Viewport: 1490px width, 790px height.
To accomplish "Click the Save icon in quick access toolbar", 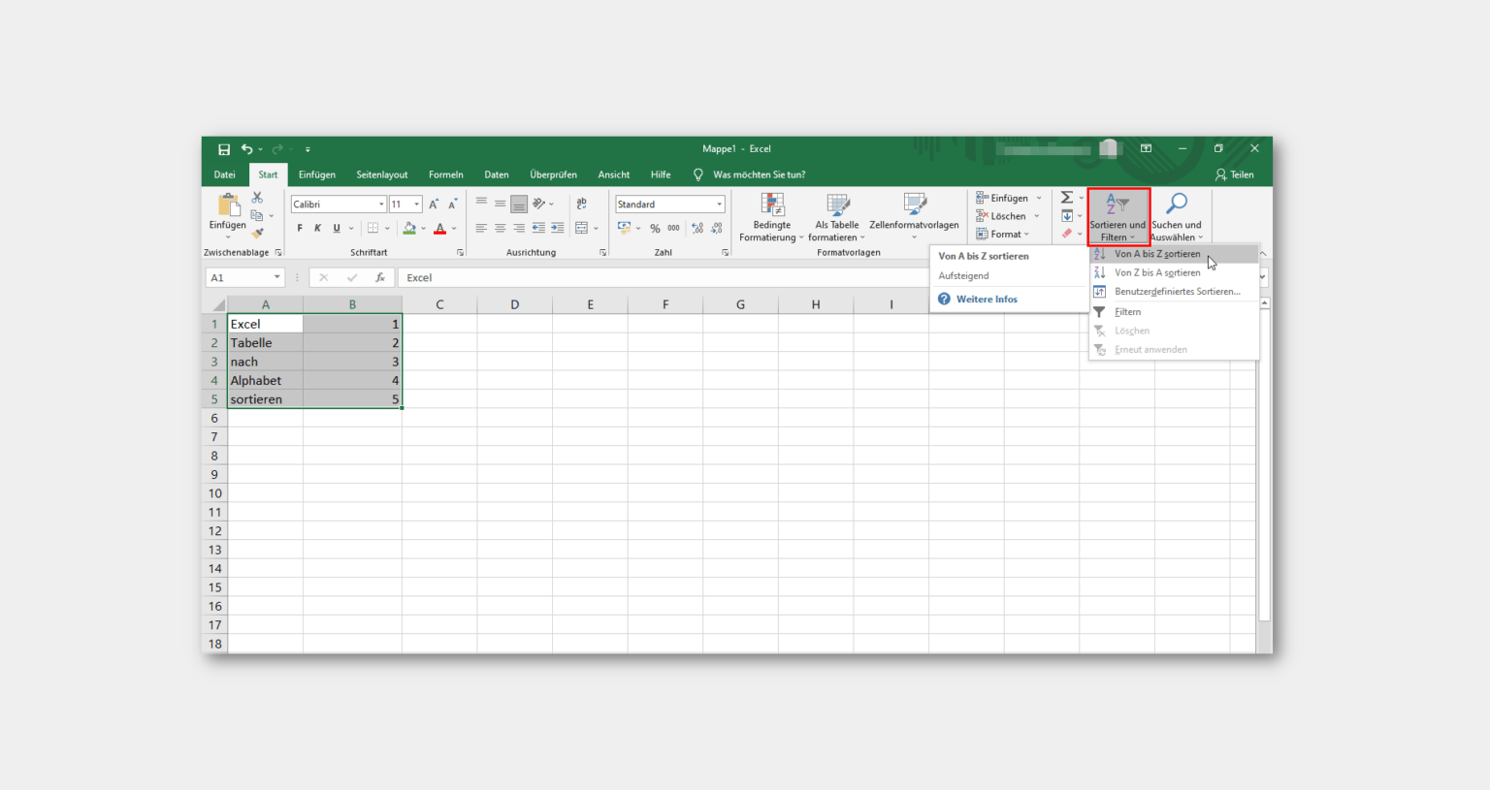I will [x=224, y=149].
